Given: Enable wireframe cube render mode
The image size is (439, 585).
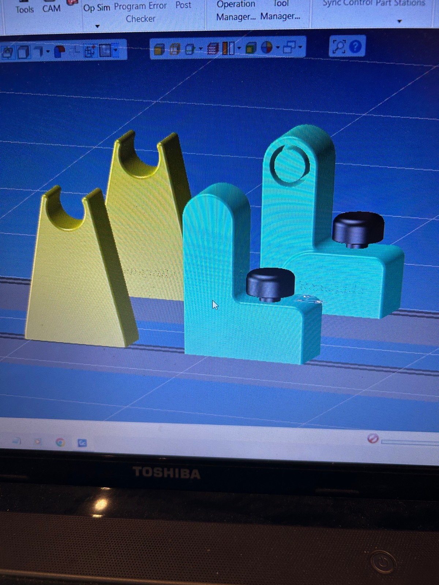Looking at the screenshot, I should (x=175, y=49).
